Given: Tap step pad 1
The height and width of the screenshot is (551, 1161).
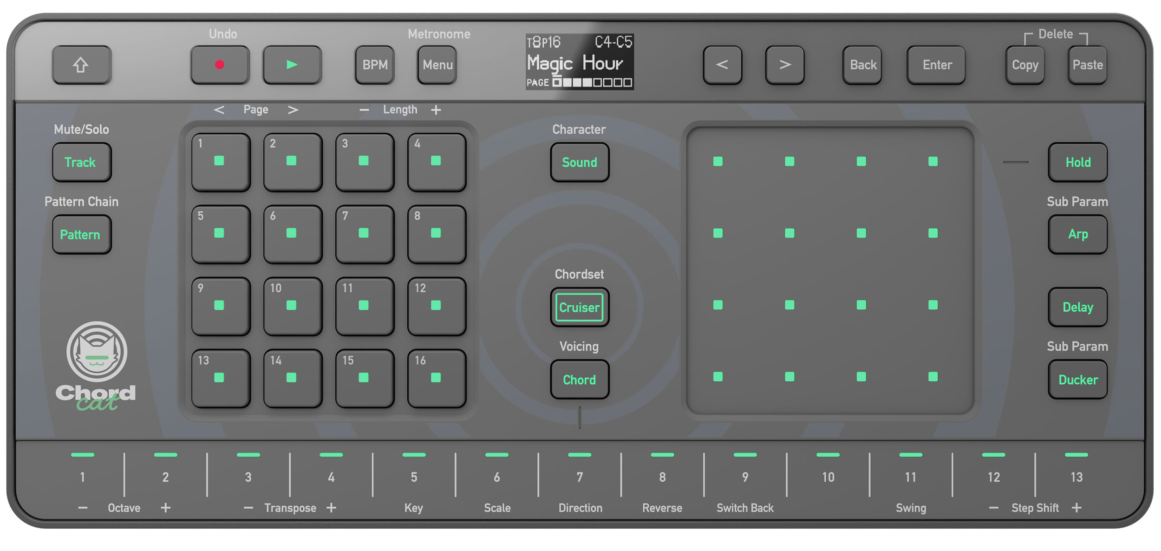Looking at the screenshot, I should click(221, 162).
